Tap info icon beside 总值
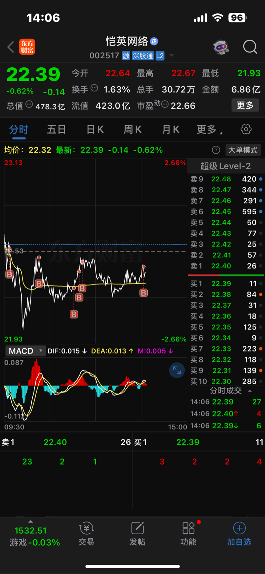Screen dimensions: 265x574 pyautogui.click(x=29, y=104)
